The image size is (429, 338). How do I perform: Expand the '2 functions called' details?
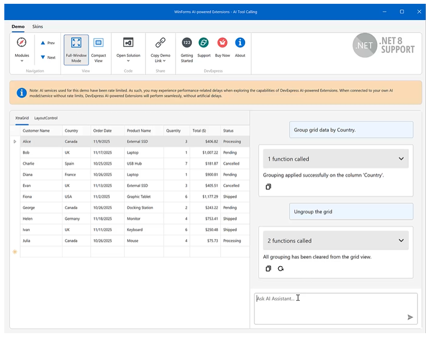point(336,241)
